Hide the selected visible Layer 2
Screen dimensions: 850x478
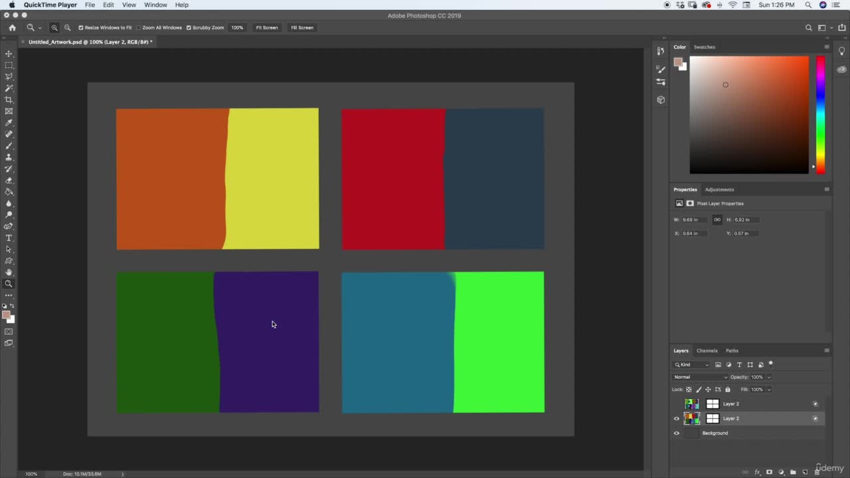click(x=677, y=419)
